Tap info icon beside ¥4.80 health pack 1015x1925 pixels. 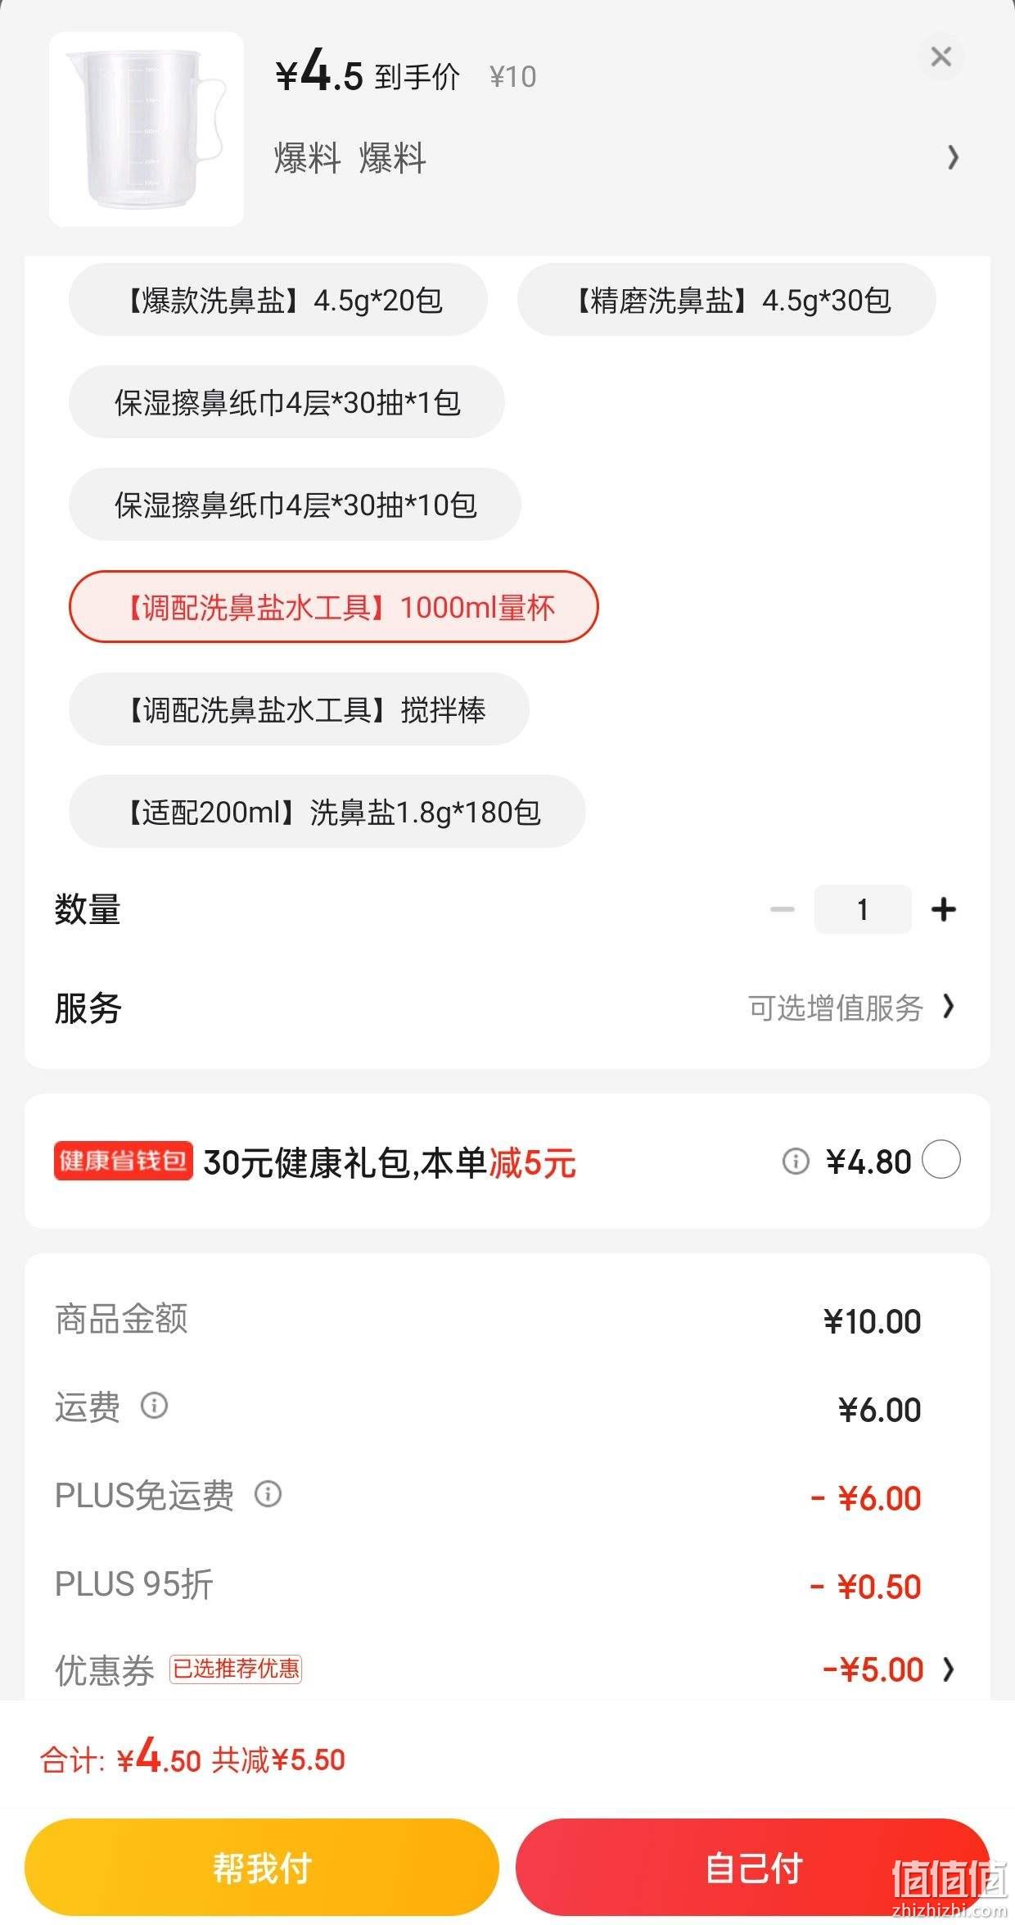point(796,1162)
